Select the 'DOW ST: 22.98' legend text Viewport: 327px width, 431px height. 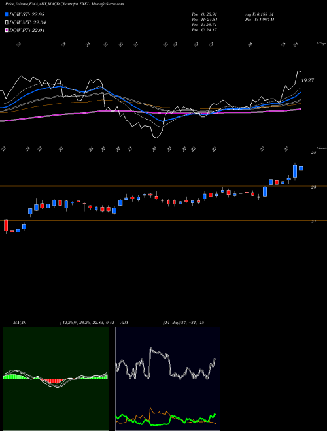27,14
